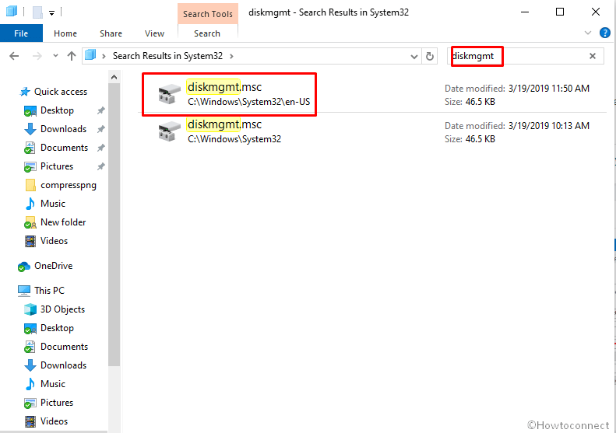Screen dimensions: 616x433
Task: Expand chevron after Search Results in System32
Action: pos(231,57)
